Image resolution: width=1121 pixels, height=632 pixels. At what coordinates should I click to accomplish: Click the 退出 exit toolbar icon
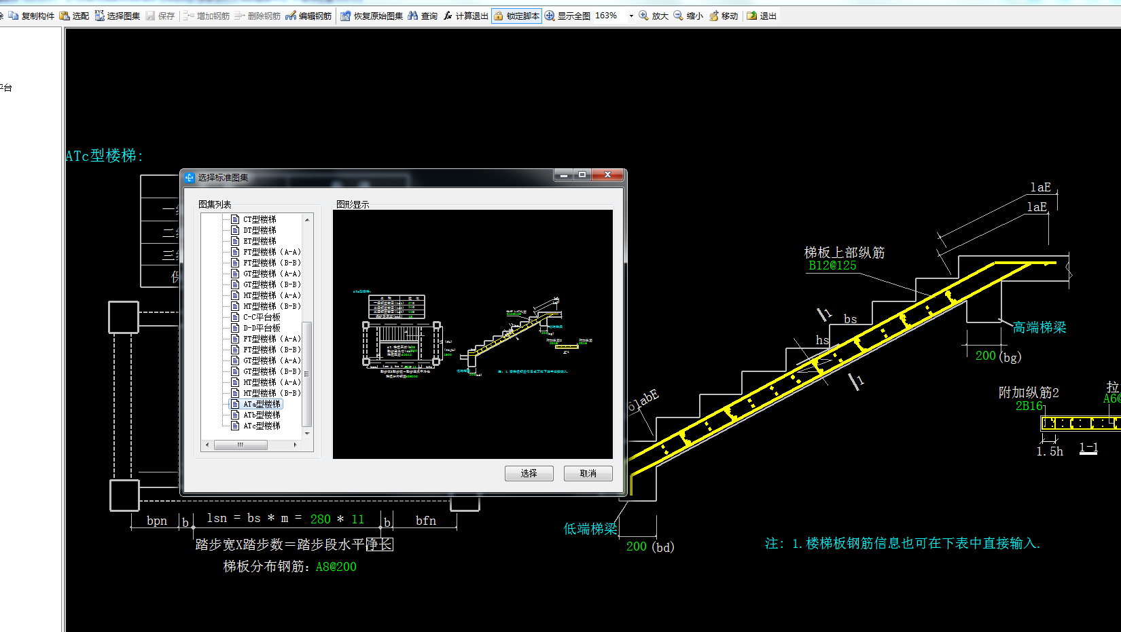(762, 16)
